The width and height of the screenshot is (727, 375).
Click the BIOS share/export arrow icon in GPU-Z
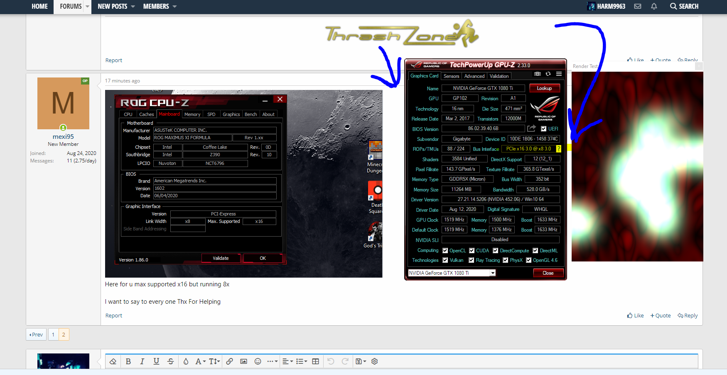coord(531,128)
